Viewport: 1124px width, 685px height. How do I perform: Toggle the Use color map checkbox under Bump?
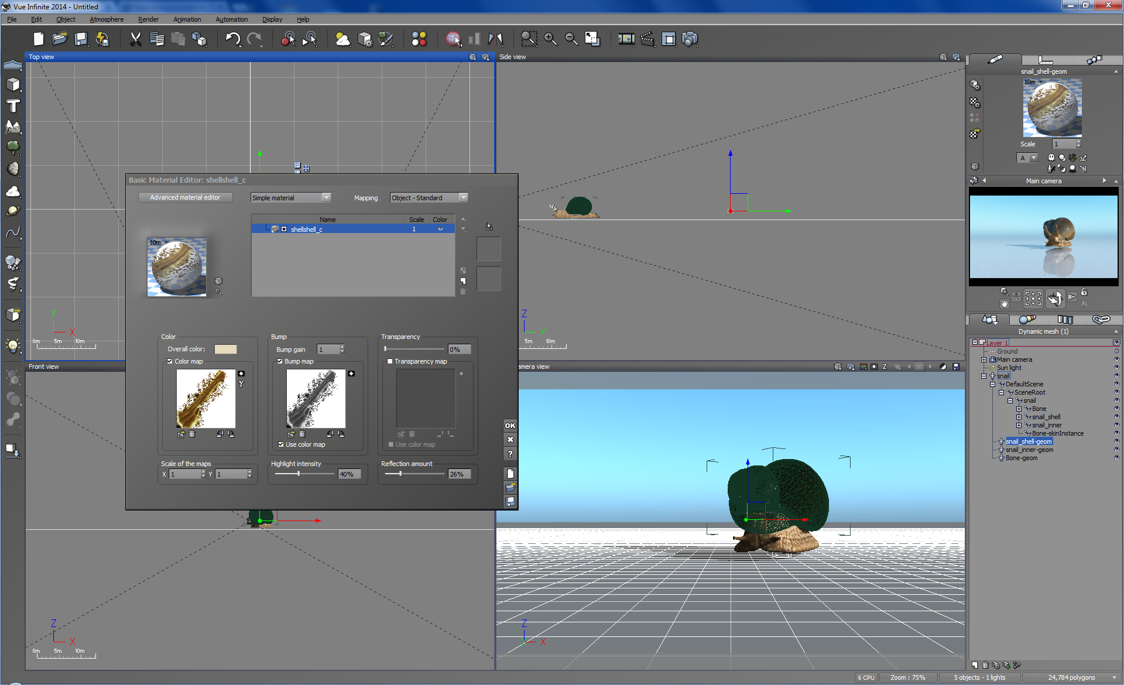[x=281, y=444]
